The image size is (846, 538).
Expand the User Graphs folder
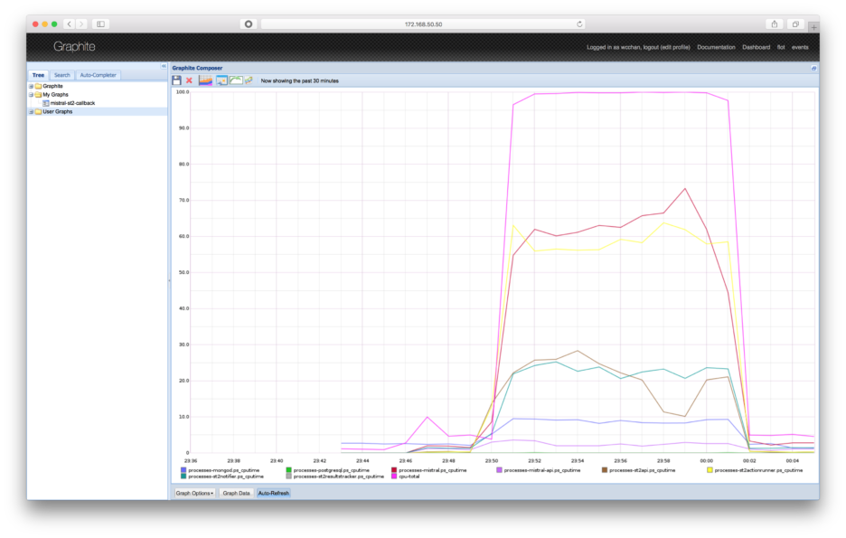tap(32, 112)
